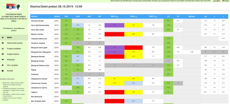Click the envelope icon beside Kontakt
Screen dimensions: 230x104
click(x=3, y=71)
